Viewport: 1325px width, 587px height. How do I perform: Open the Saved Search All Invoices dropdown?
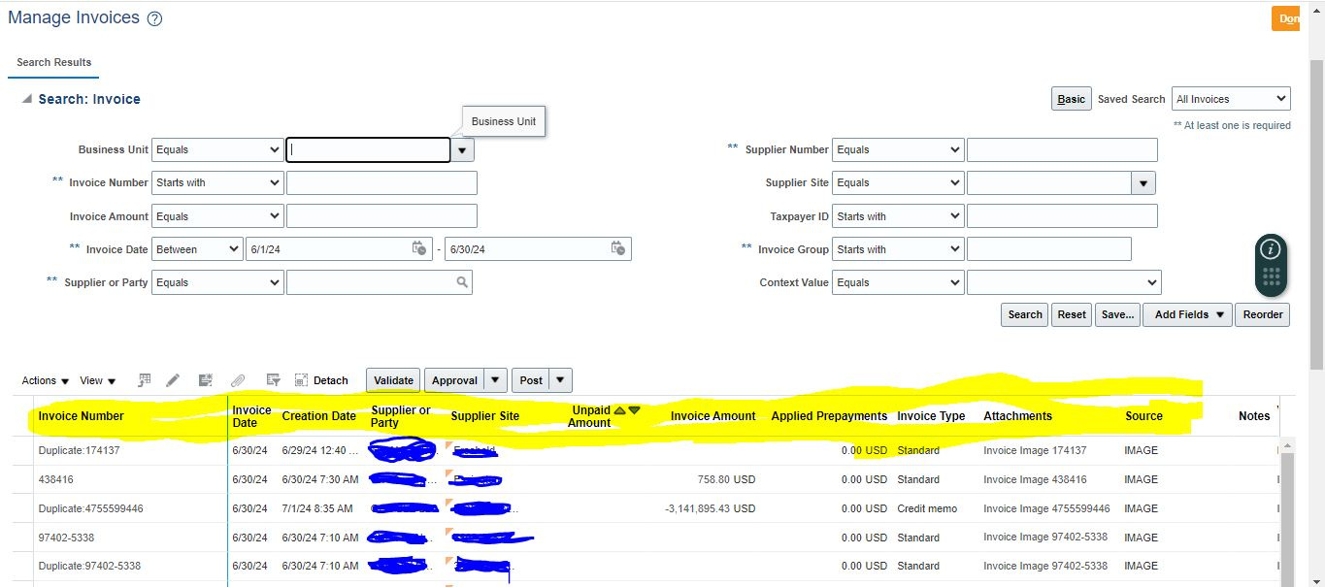pyautogui.click(x=1230, y=98)
